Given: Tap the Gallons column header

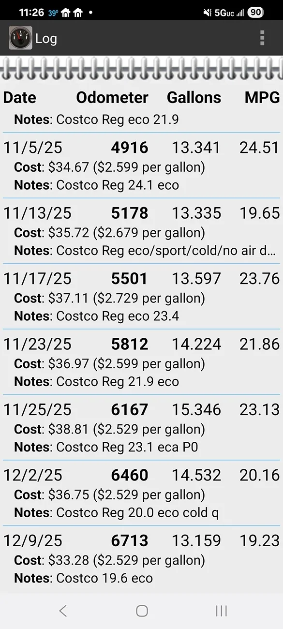Looking at the screenshot, I should tap(194, 97).
